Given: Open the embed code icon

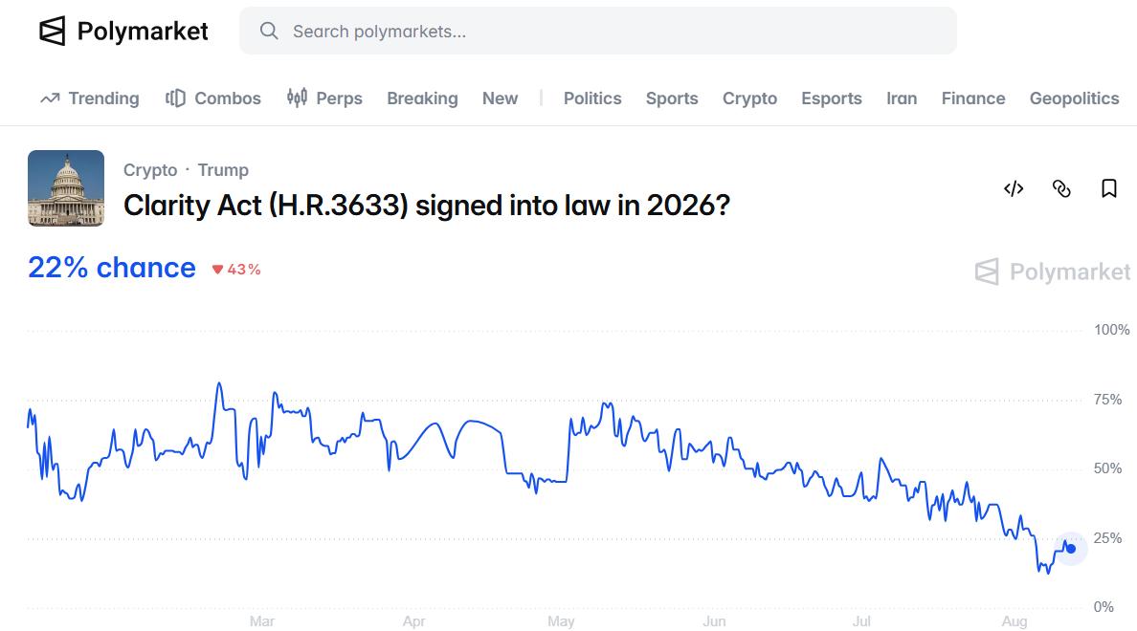Looking at the screenshot, I should (1013, 189).
